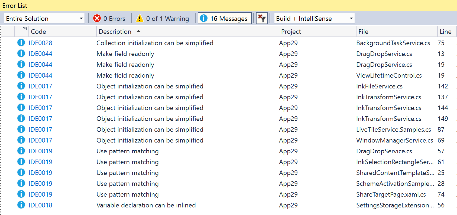Click file name InkFileService.cs
This screenshot has width=457, height=215.
click(379, 86)
